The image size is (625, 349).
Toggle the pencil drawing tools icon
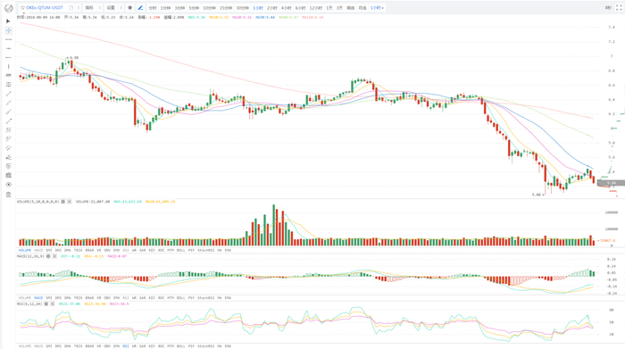click(x=140, y=7)
